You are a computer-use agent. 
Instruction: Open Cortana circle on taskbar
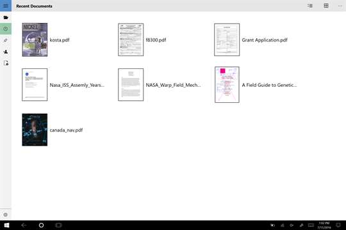[41, 225]
